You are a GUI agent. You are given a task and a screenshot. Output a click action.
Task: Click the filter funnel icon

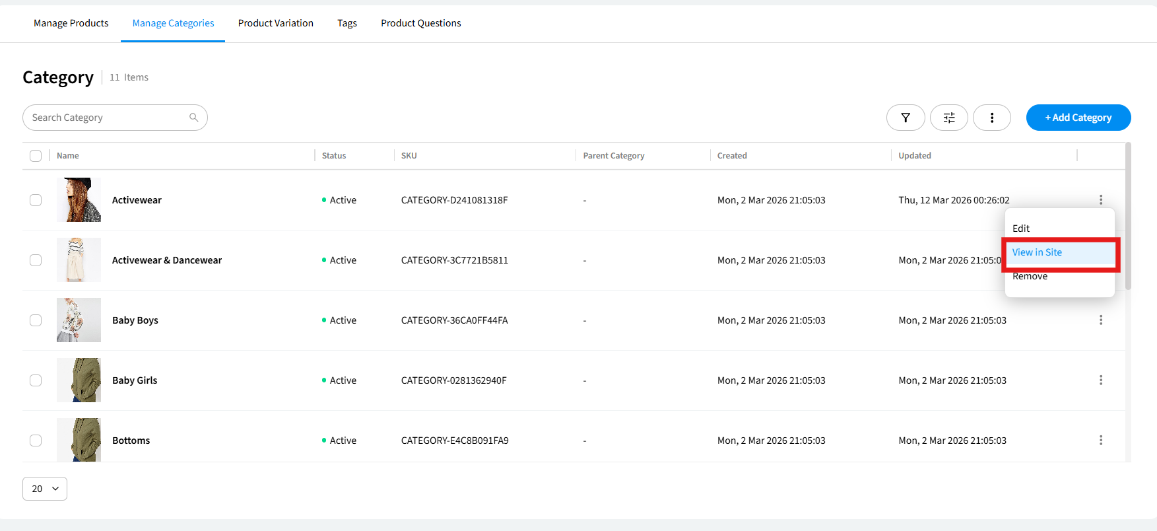pyautogui.click(x=905, y=118)
